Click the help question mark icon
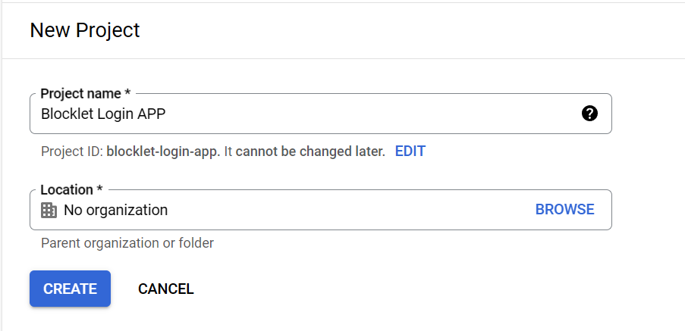This screenshot has height=331, width=685. [x=589, y=114]
